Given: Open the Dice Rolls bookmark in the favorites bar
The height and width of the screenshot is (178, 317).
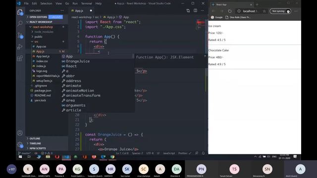Looking at the screenshot, I should (x=238, y=17).
